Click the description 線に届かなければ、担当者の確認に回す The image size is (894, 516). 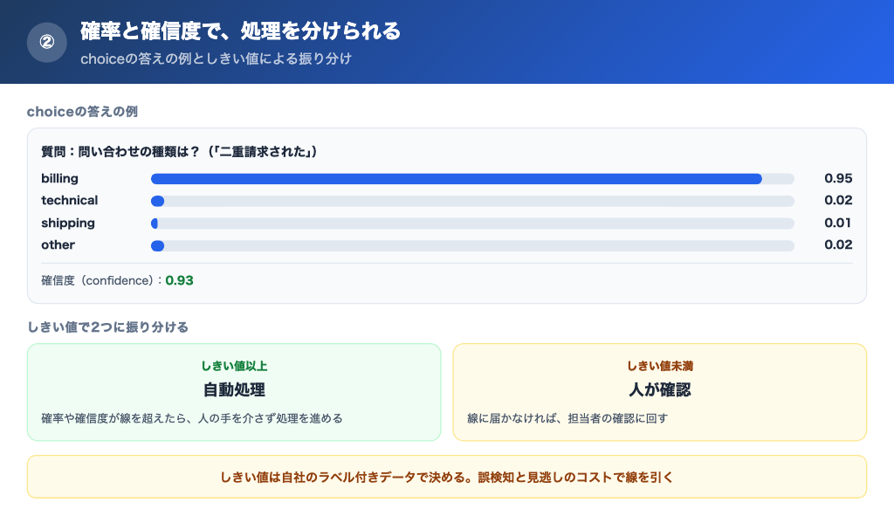567,418
